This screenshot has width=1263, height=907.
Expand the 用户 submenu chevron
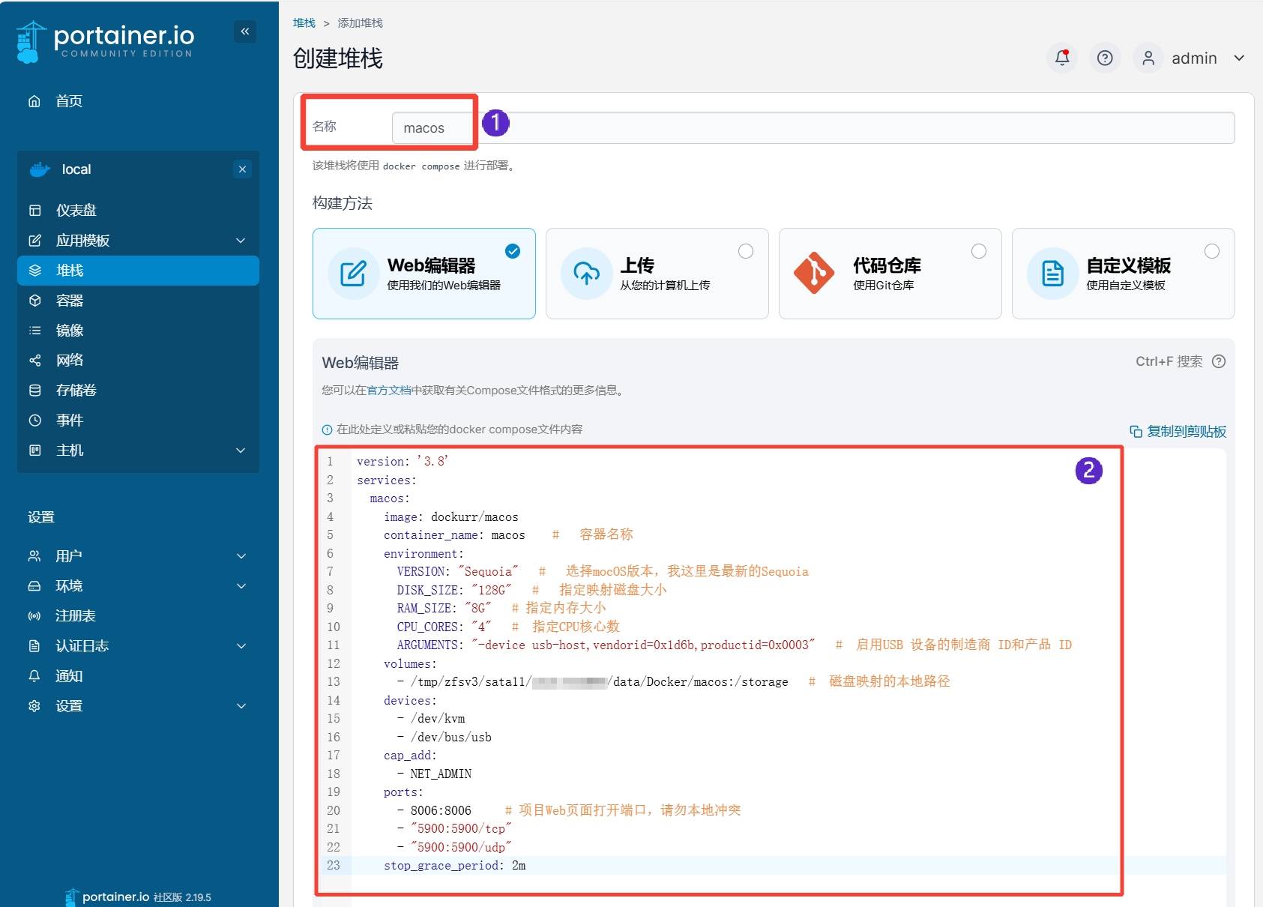click(x=241, y=556)
